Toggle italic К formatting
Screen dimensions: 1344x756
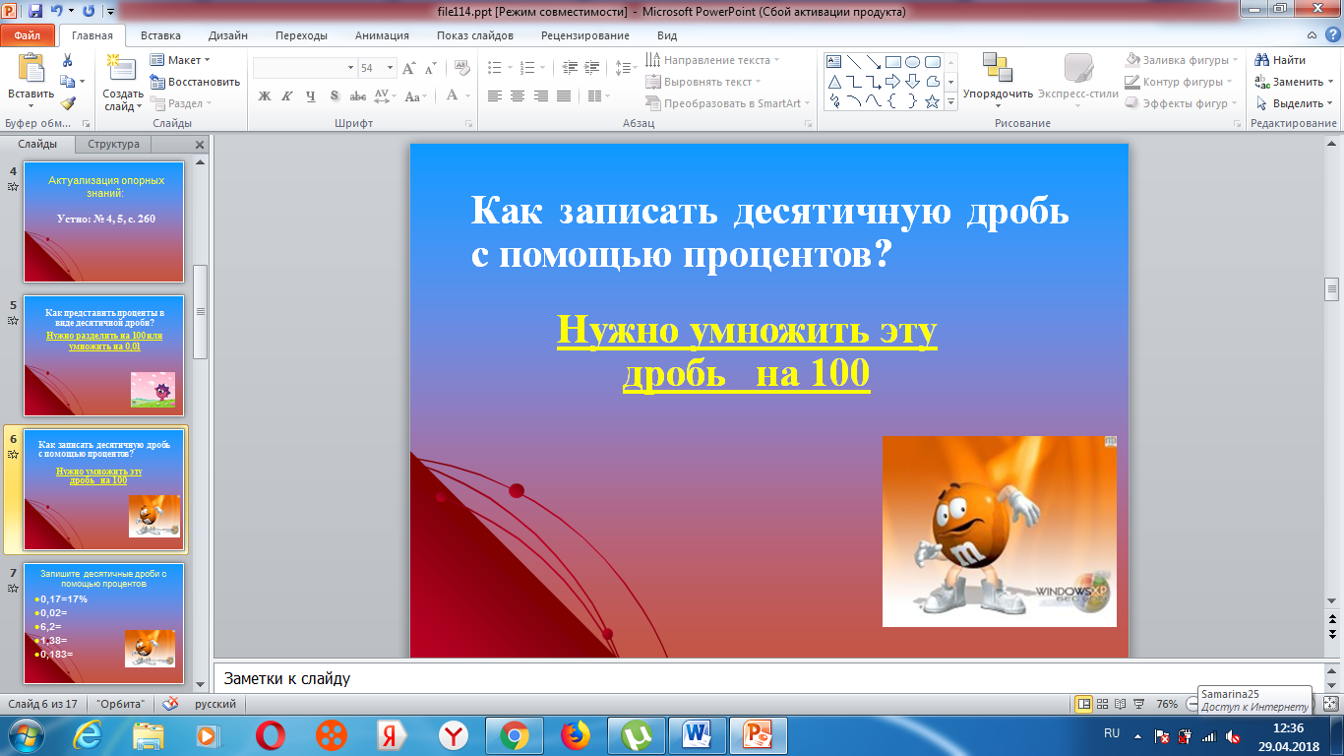coord(287,96)
